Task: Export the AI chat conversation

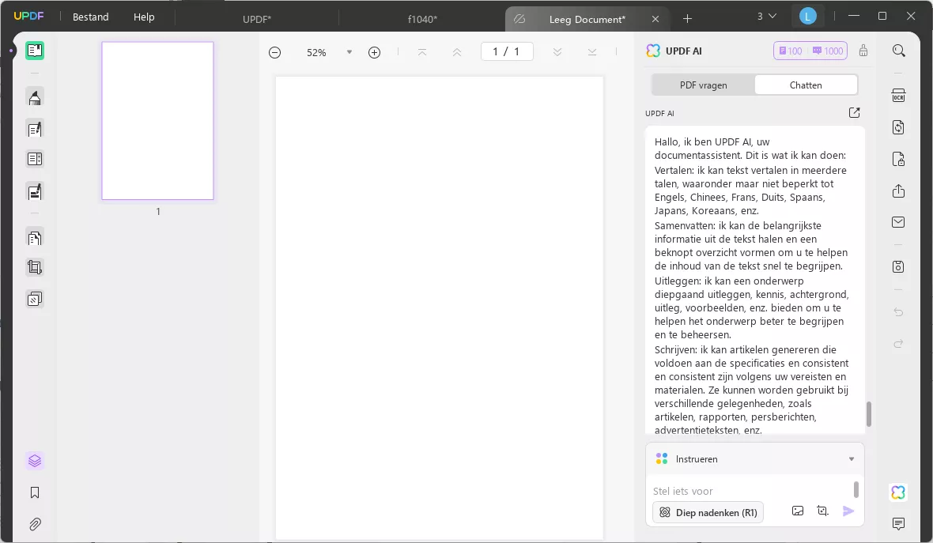Action: point(855,112)
